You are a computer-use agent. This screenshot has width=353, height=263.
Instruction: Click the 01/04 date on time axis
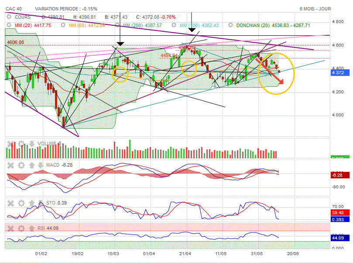(x=149, y=253)
